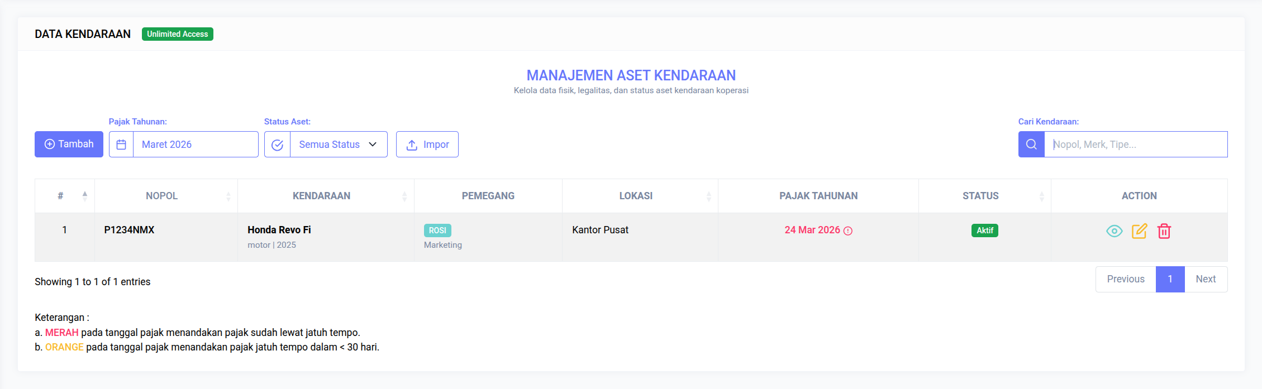Click the ROSI holder badge
Screen dimensions: 1262x389
[x=437, y=230]
